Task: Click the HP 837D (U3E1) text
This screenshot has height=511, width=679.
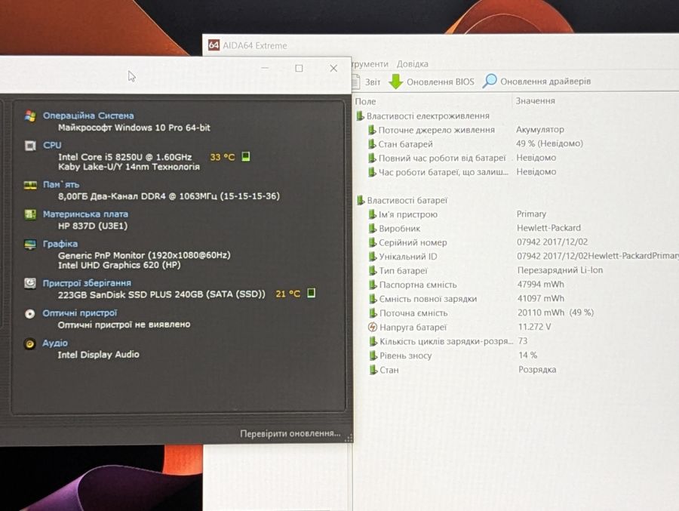Action: click(x=93, y=226)
